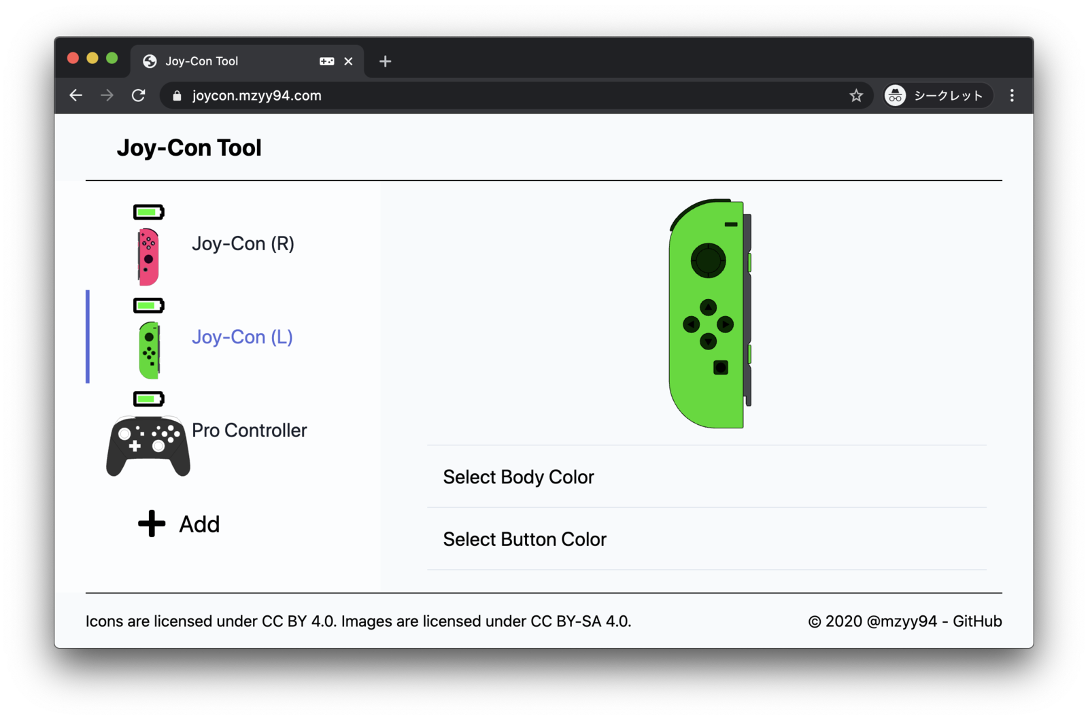Click the battery icon above Joy-Con (L)
Image resolution: width=1088 pixels, height=720 pixels.
coord(149,305)
